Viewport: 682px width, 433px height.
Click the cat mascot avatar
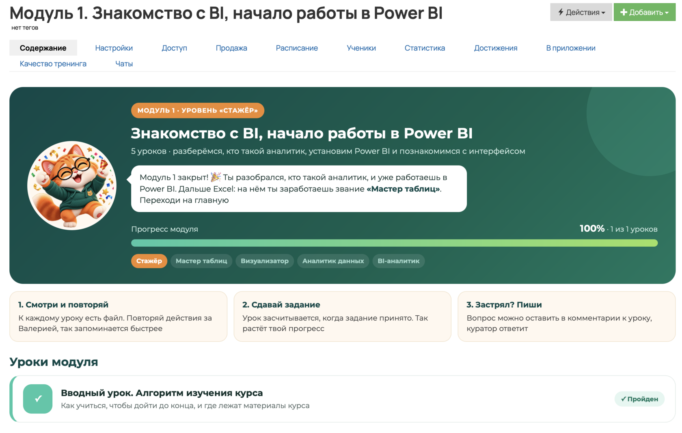72,185
